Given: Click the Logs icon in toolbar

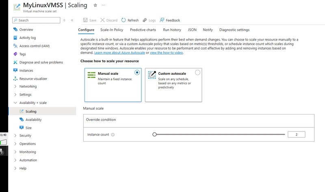Looking at the screenshot, I should (x=145, y=20).
